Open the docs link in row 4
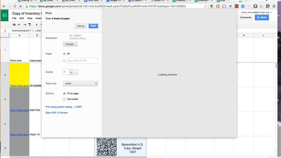This screenshot has width=281, height=158. 19,135
